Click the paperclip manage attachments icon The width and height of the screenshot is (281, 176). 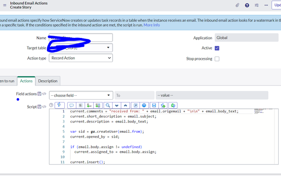coord(237,5)
